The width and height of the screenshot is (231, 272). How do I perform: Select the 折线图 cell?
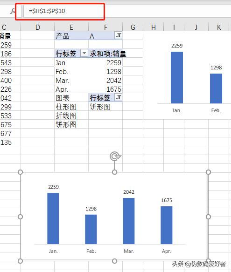pyautogui.click(x=71, y=116)
